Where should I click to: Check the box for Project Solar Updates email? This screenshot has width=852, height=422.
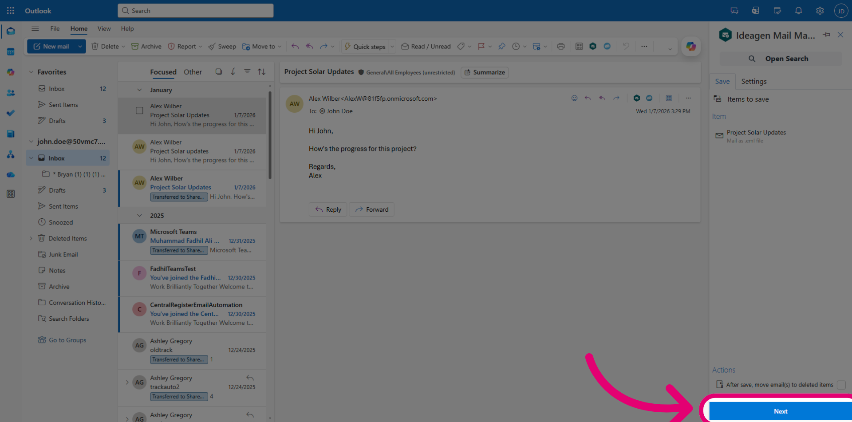[x=139, y=110]
